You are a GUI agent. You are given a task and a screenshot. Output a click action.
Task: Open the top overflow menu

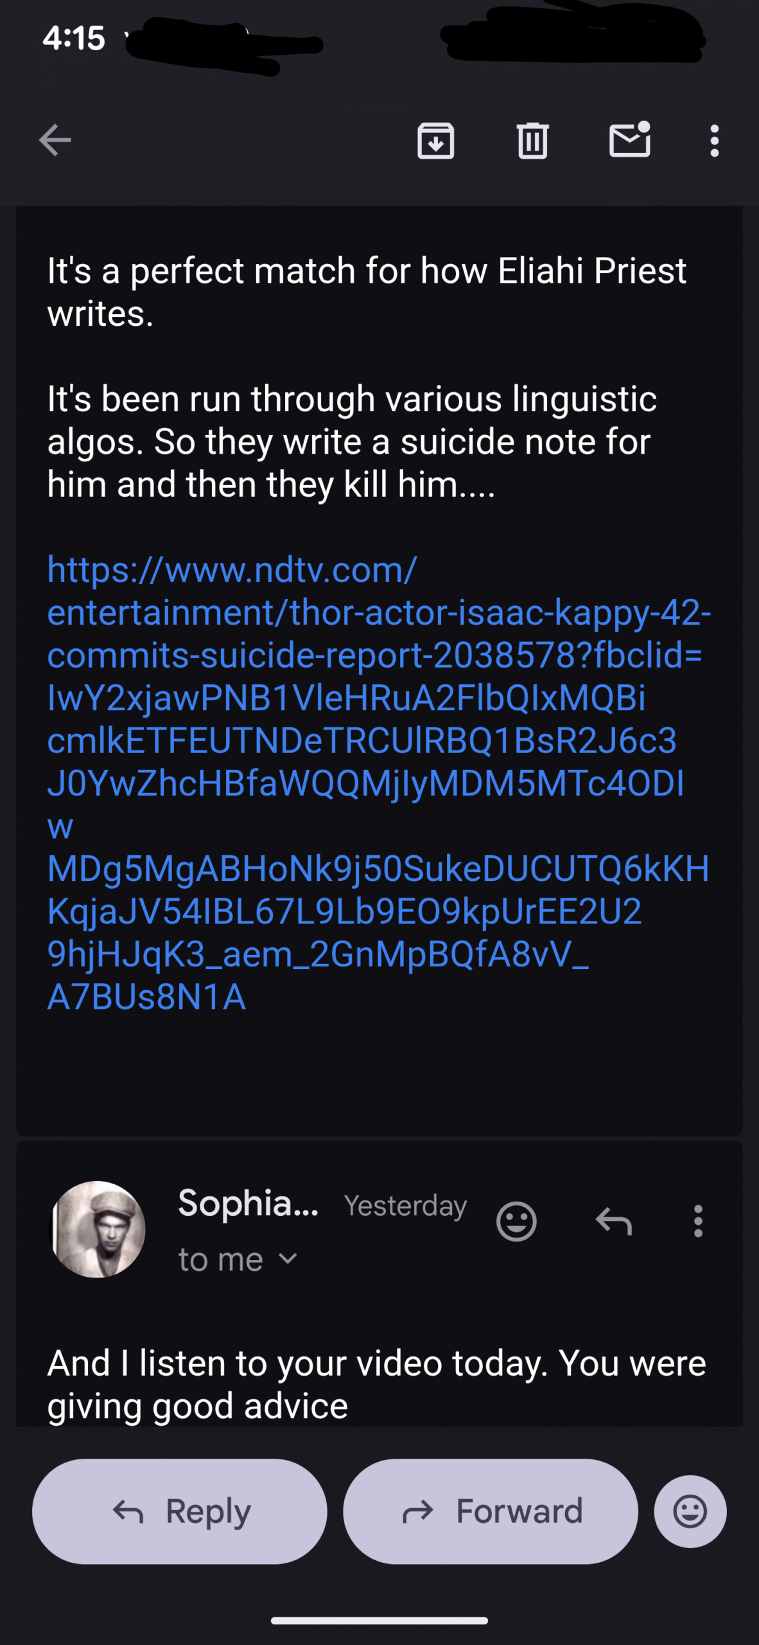coord(714,140)
